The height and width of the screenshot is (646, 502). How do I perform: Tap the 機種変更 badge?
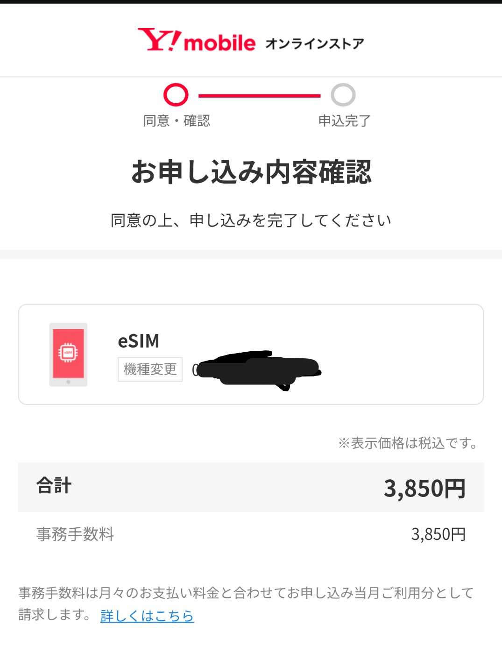point(150,369)
